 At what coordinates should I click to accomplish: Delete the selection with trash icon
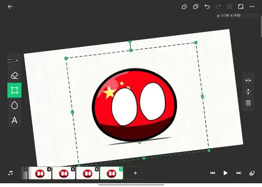[x=248, y=103]
